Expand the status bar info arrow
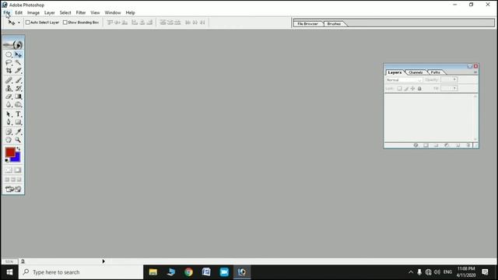This screenshot has height=280, width=498. point(103,261)
